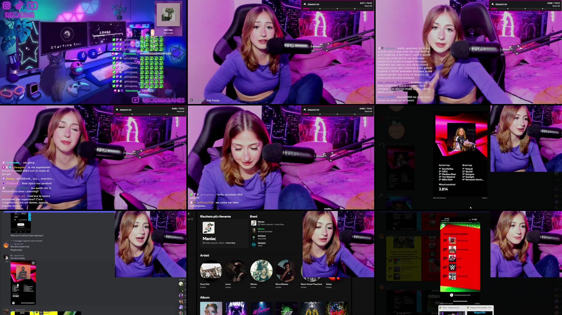Open the purple MANIAC album cover
Image resolution: width=562 pixels, height=315 pixels.
236,308
